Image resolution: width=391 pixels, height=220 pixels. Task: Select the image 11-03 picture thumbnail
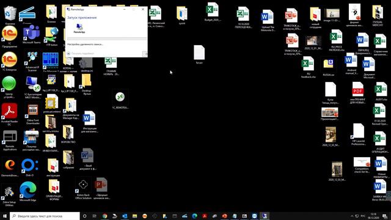332,15
